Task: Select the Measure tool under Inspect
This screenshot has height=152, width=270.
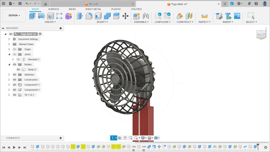Action: pos(204,16)
